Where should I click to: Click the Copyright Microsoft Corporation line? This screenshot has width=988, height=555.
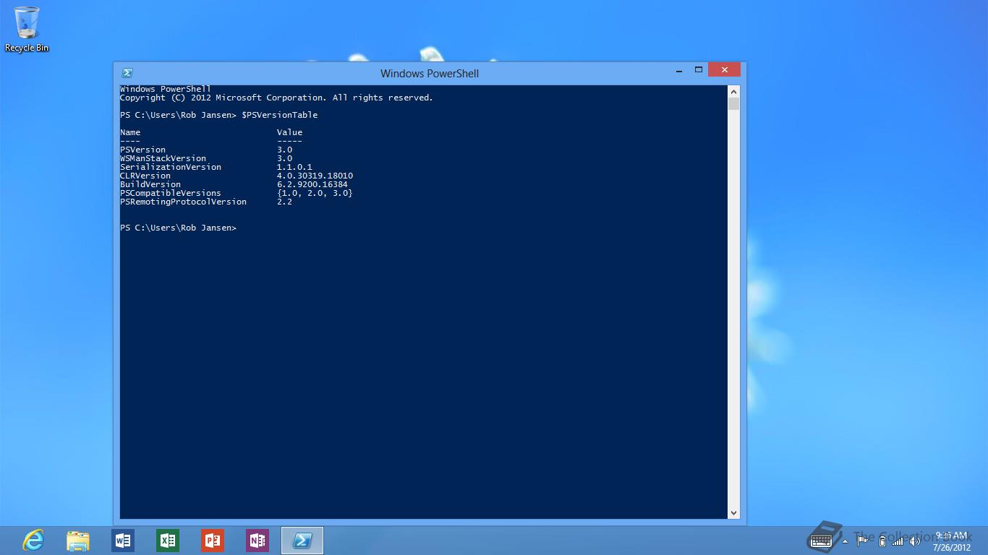(x=276, y=98)
